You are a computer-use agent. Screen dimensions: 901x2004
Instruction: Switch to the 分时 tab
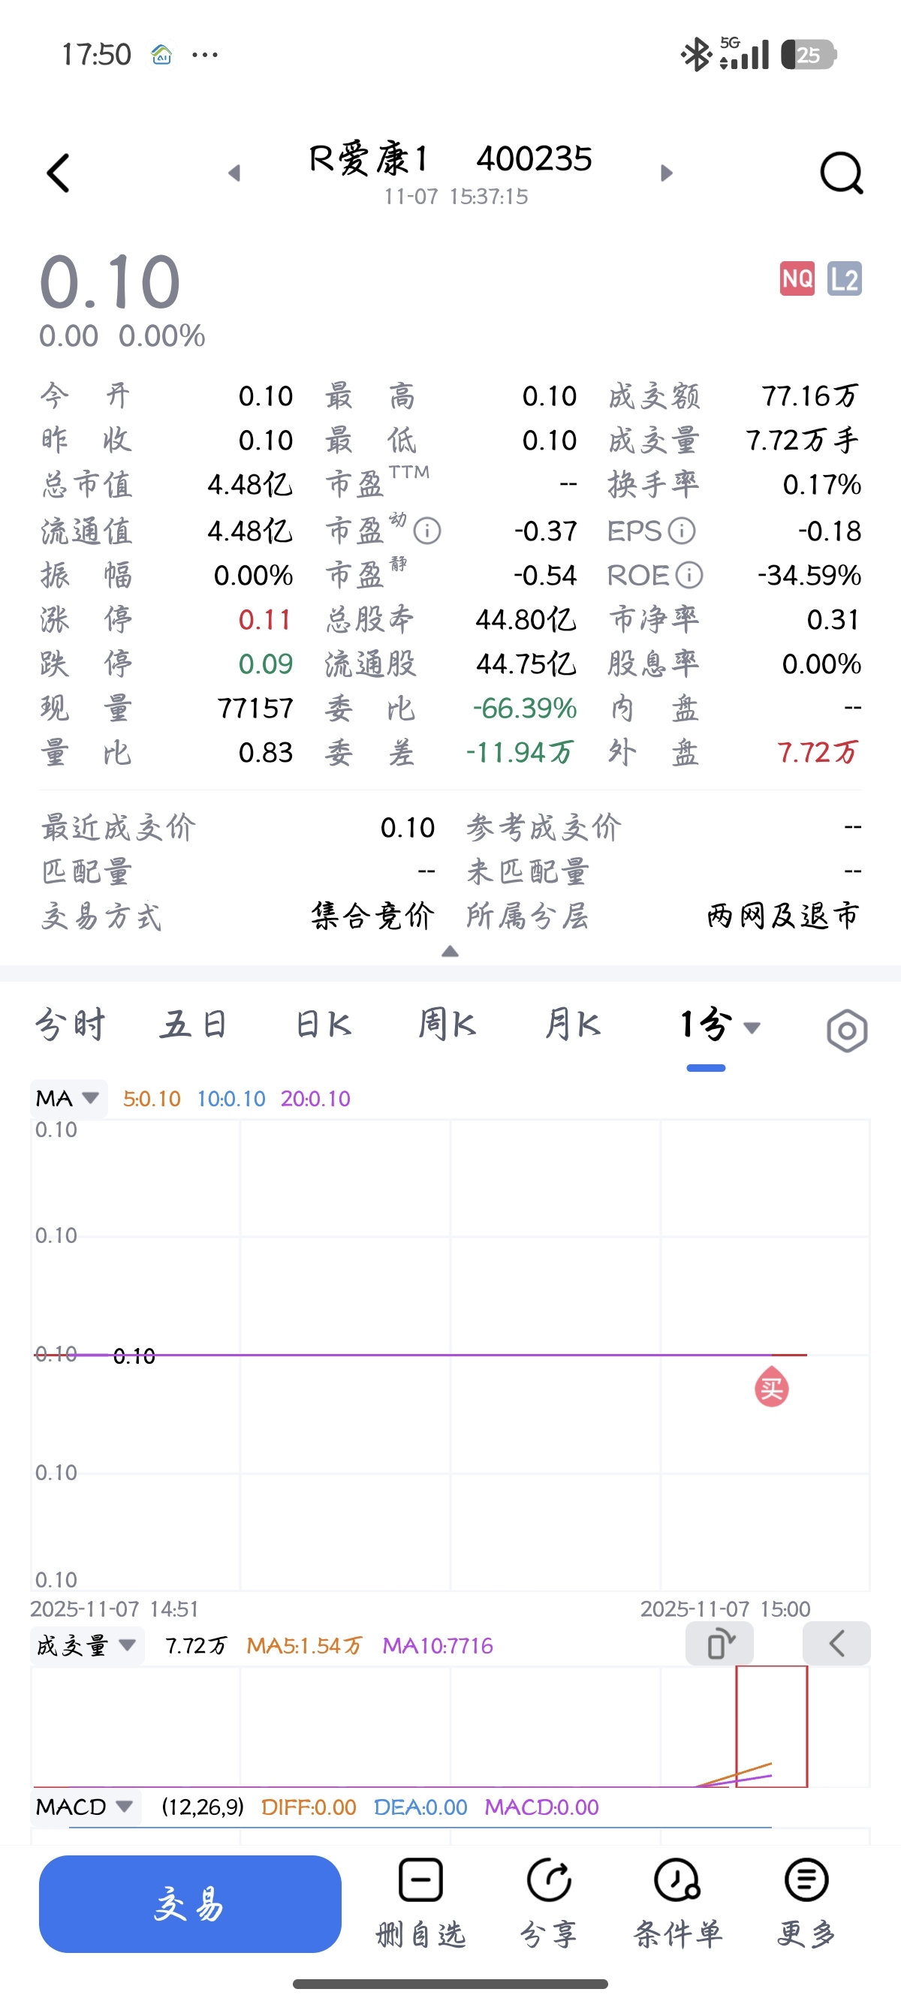coord(70,1025)
